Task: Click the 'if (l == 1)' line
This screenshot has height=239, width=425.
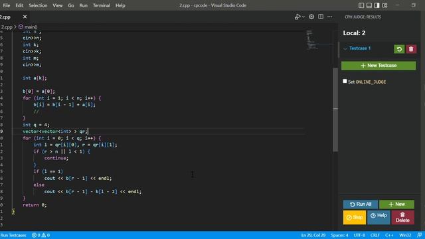Action: pyautogui.click(x=48, y=171)
